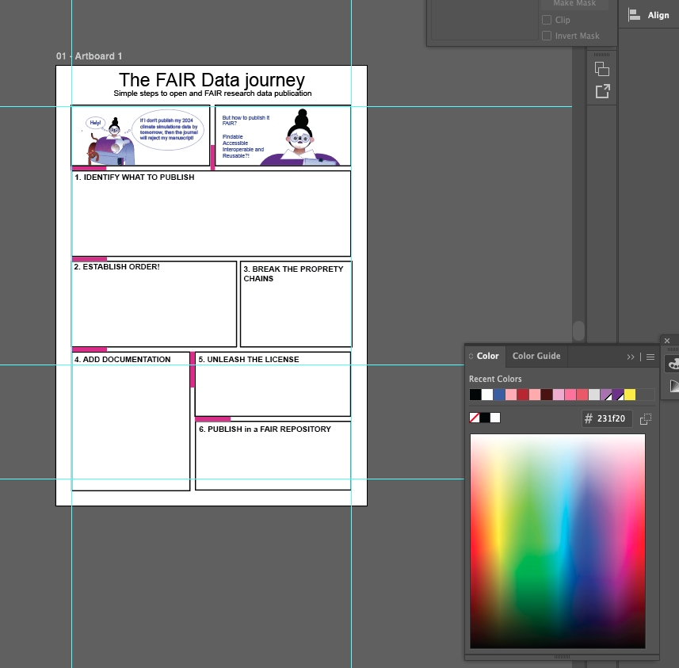This screenshot has width=679, height=668.
Task: Click the vertical scrollbar thumb beside the canvas
Action: 578,331
